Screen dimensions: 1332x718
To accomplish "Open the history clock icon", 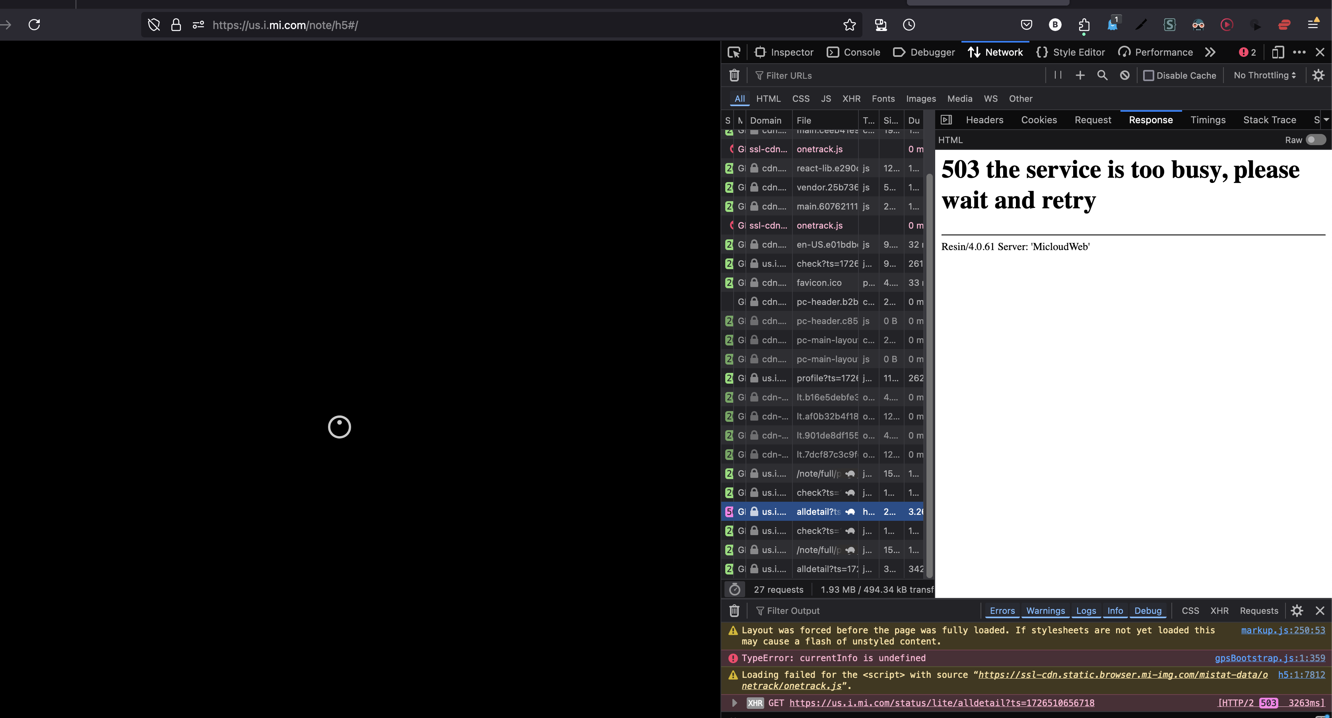I will click(909, 24).
